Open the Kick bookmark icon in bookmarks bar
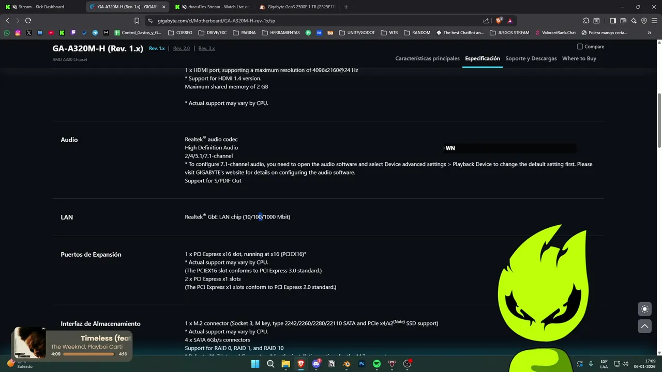Screen dimensions: 662x372 62,33
